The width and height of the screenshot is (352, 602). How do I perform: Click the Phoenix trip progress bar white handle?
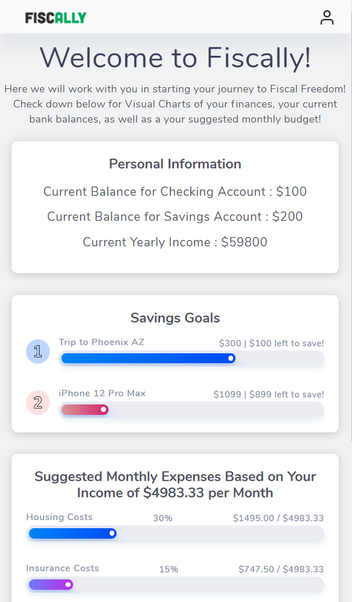pos(231,358)
